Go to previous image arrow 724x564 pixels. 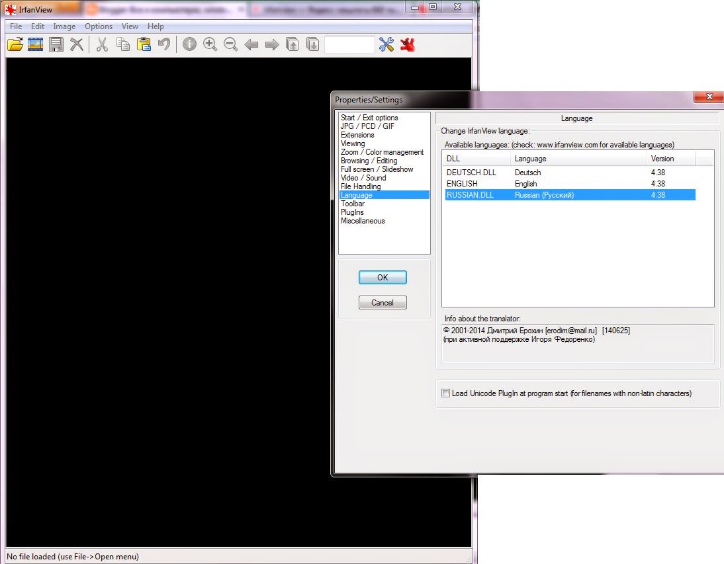click(251, 45)
